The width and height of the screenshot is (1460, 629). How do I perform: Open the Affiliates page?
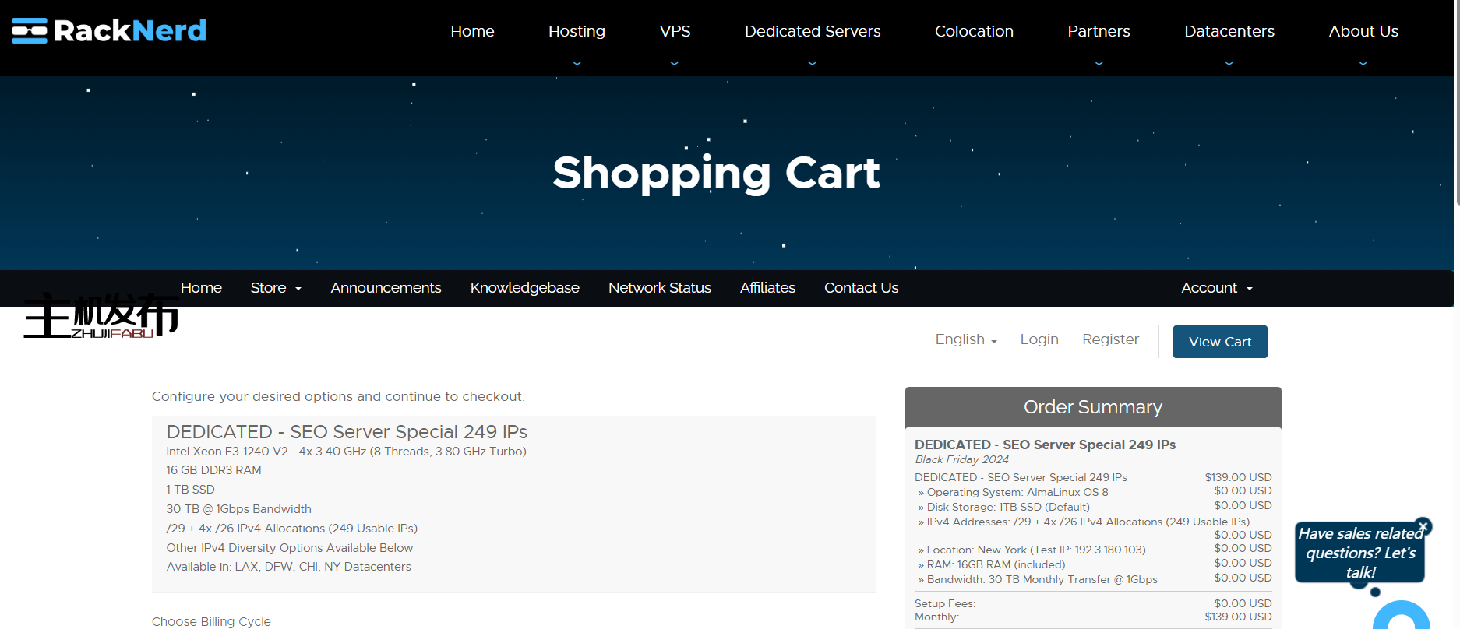click(767, 288)
